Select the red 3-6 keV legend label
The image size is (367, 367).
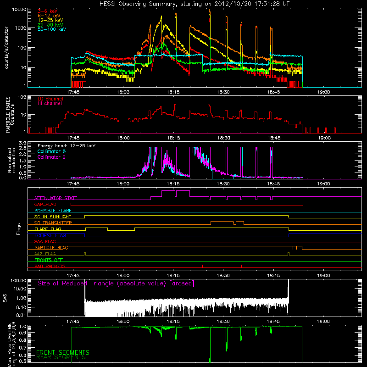point(48,11)
